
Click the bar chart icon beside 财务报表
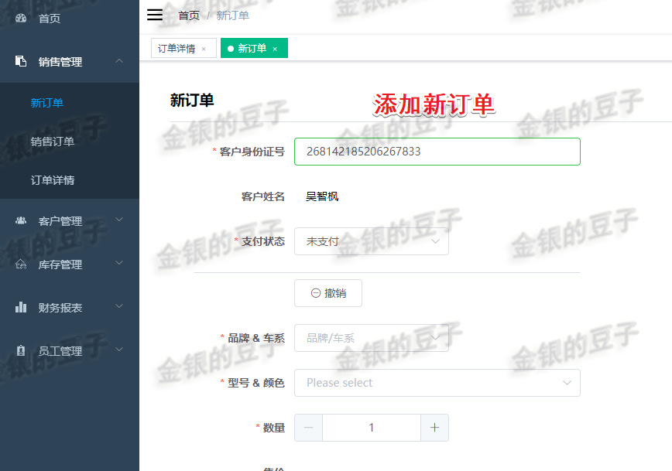(19, 306)
